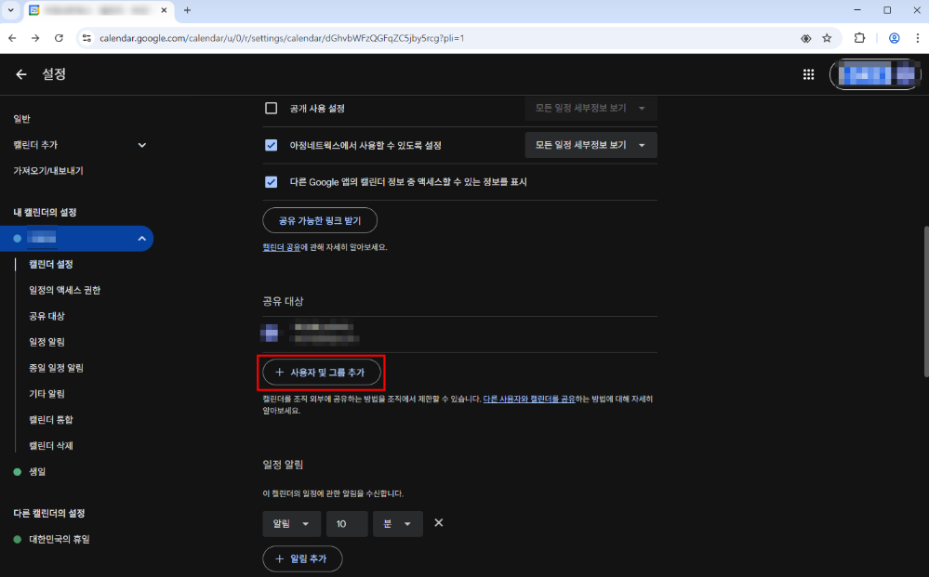The height and width of the screenshot is (577, 929).
Task: Click the back arrow next to 설정
Action: [20, 74]
